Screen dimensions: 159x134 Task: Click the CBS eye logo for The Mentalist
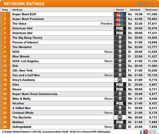[x=120, y=47]
